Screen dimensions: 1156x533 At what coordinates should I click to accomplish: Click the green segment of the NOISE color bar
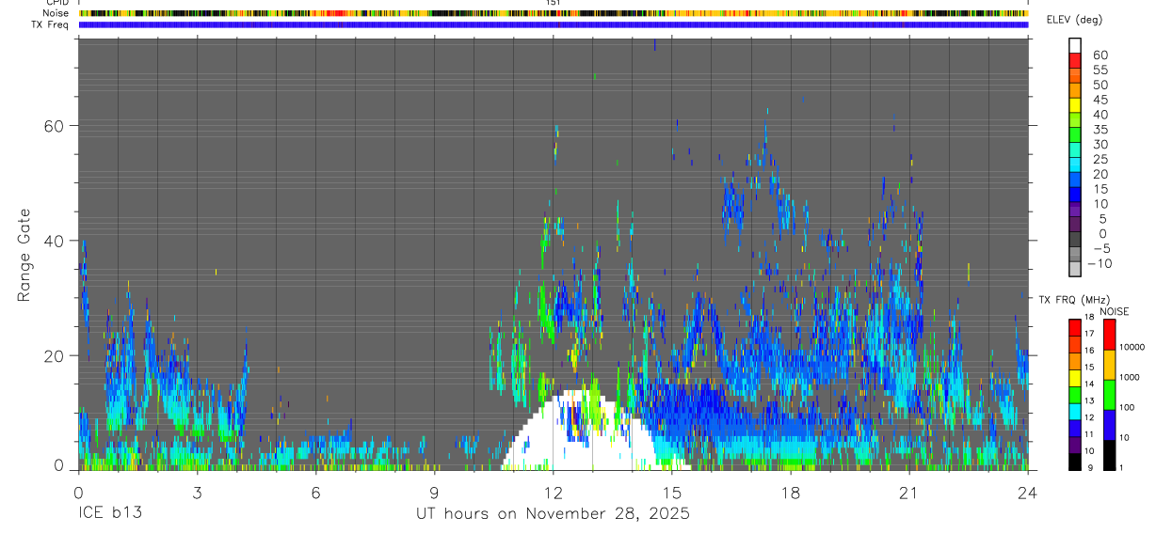1109,394
